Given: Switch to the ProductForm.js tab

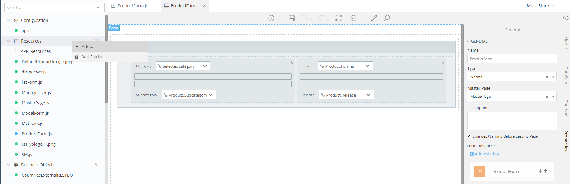Looking at the screenshot, I should pyautogui.click(x=133, y=6).
